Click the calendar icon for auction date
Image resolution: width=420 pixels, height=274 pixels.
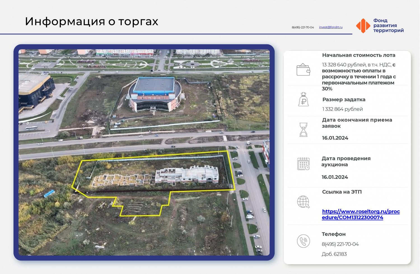point(304,164)
